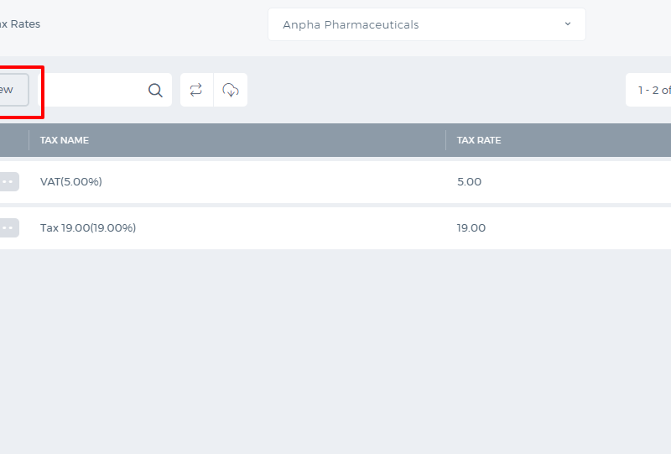
Task: Open the Tax Rates breadcrumb link
Action: click(x=20, y=24)
